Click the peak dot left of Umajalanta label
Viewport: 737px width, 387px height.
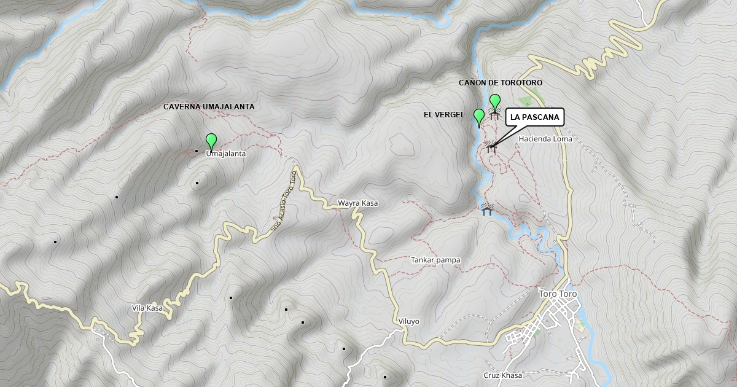coord(196,151)
